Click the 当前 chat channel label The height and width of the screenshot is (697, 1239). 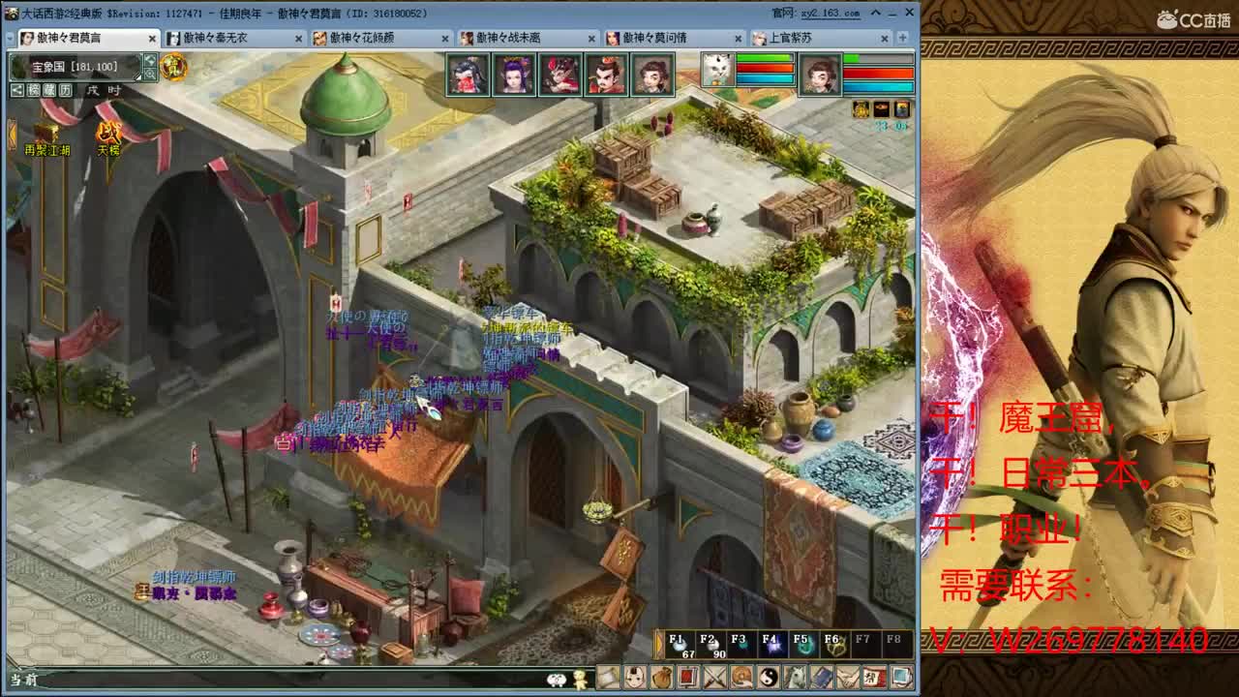point(23,681)
